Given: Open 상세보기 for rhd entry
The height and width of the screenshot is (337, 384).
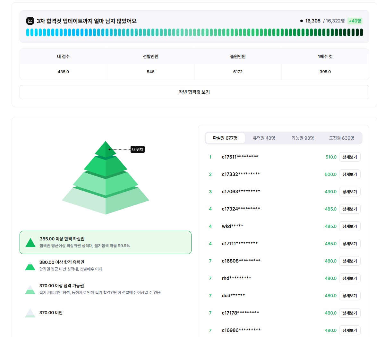Looking at the screenshot, I should [350, 278].
